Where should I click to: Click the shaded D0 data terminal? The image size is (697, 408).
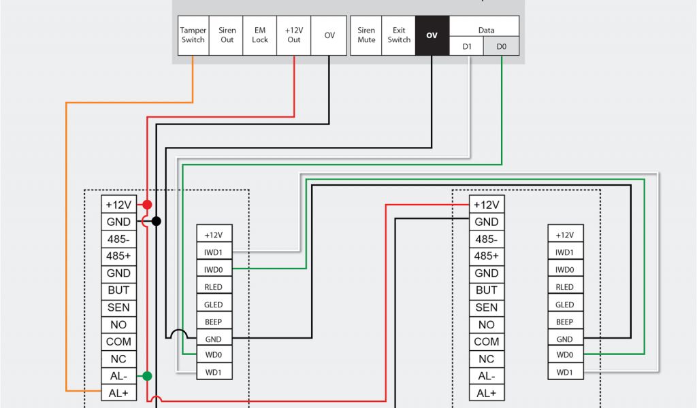click(x=502, y=46)
